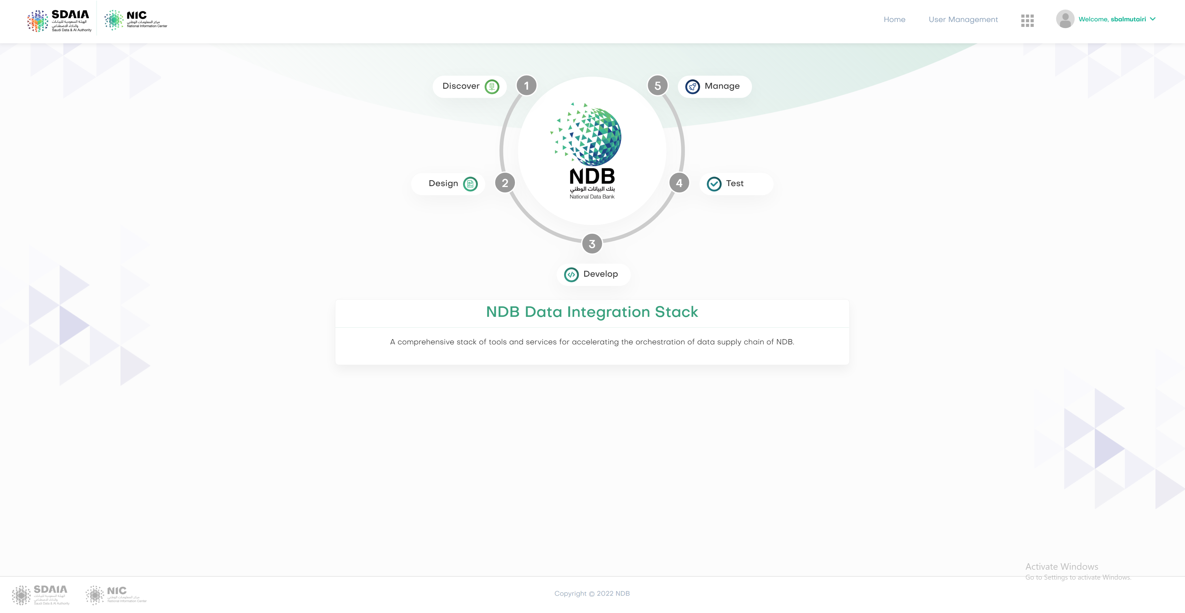Select step 2 circle on the ring
Image resolution: width=1185 pixels, height=613 pixels.
(505, 183)
